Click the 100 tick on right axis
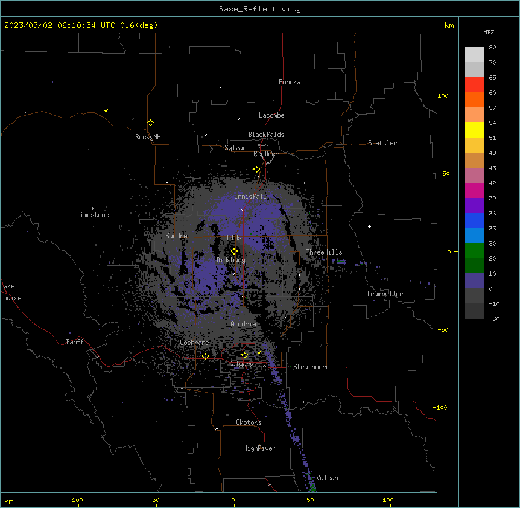 (x=443, y=95)
